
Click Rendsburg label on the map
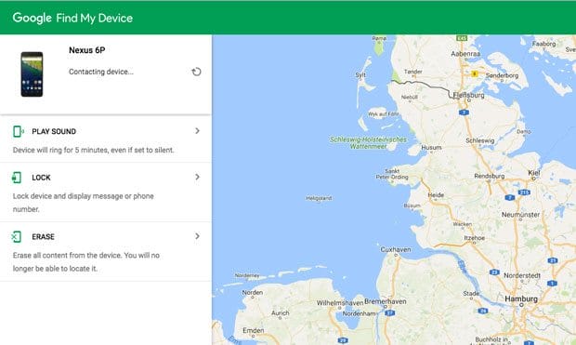490,176
